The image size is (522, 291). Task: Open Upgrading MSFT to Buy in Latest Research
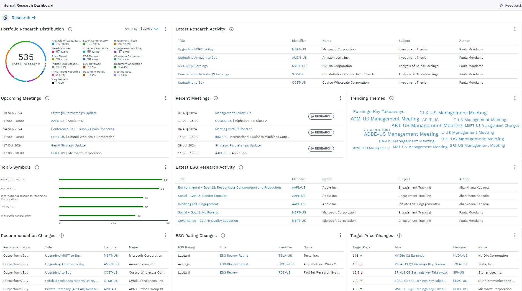[x=196, y=49]
